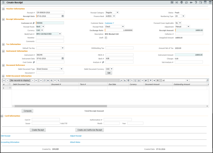Image resolution: width=213 pixels, height=153 pixels.
Task: Open the Receipt Mode dropdown
Action: click(123, 27)
